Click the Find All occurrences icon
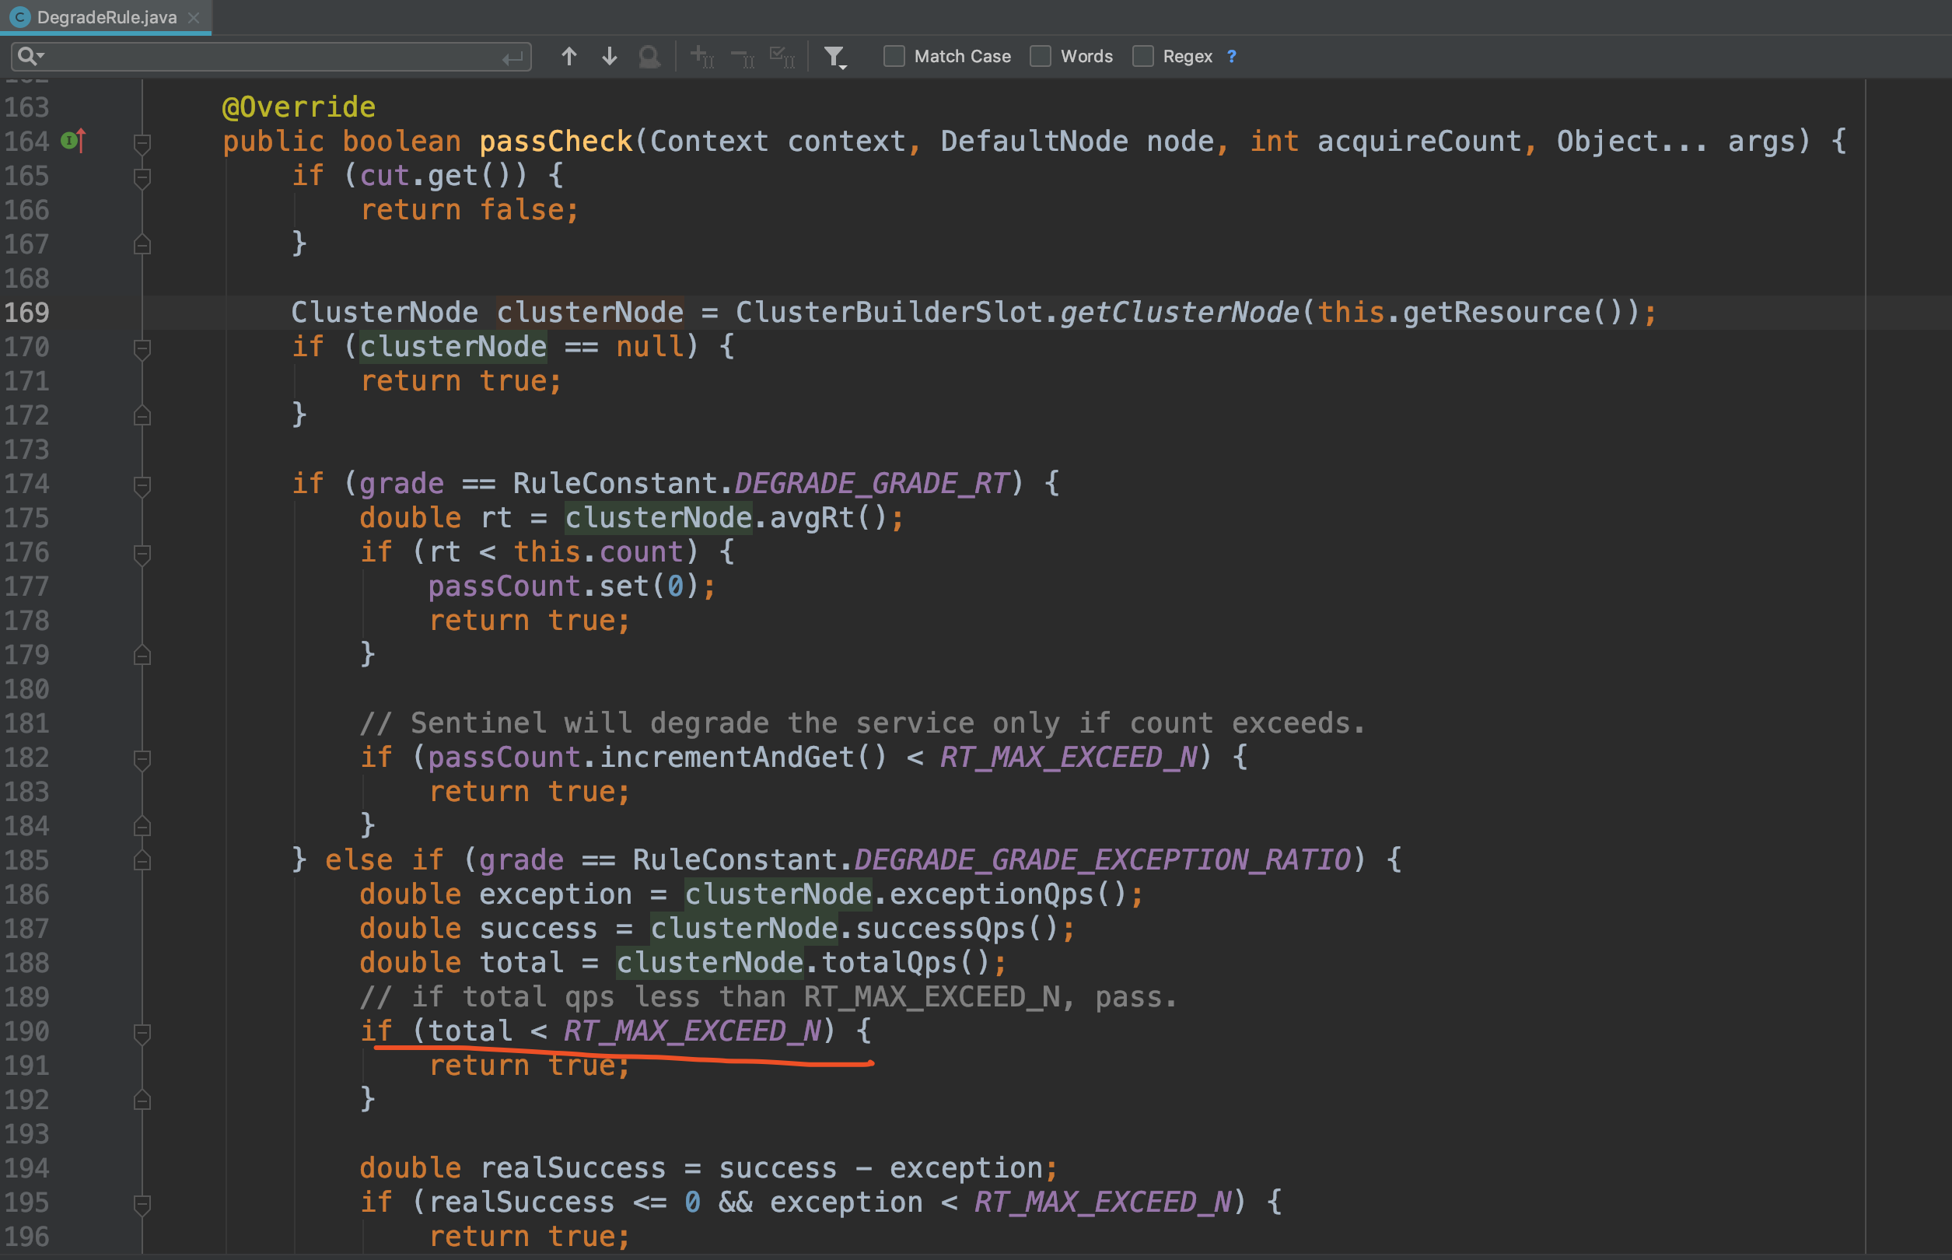Image resolution: width=1952 pixels, height=1260 pixels. (650, 58)
